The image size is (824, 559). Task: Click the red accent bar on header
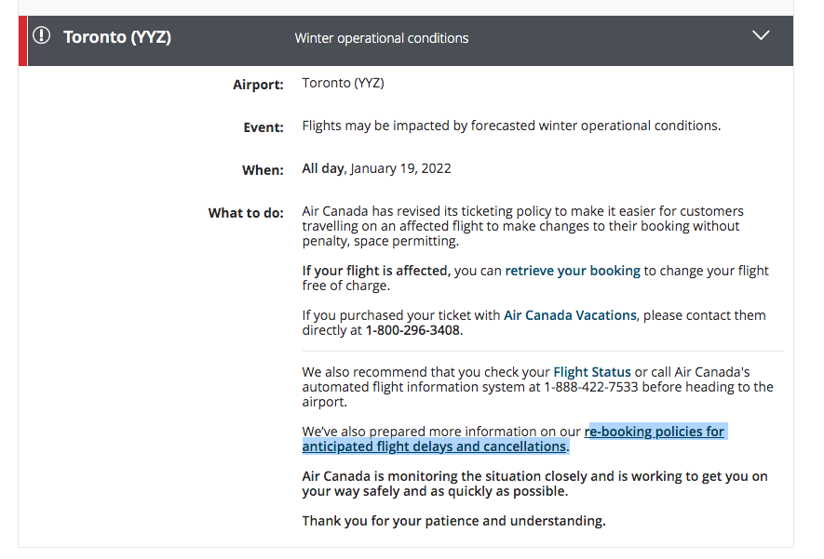click(22, 41)
